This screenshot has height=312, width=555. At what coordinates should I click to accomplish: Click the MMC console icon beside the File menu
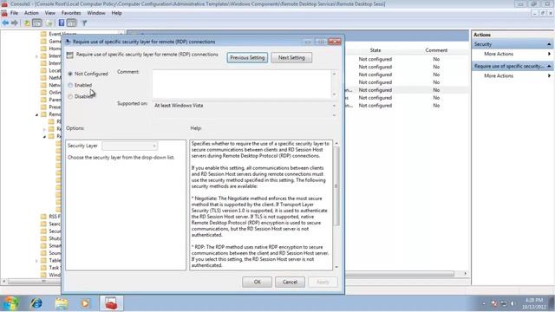[x=4, y=13]
